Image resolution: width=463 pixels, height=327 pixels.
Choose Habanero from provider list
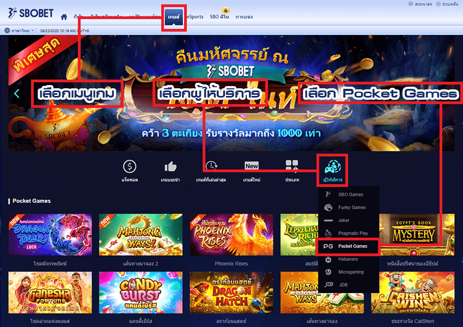tap(349, 259)
